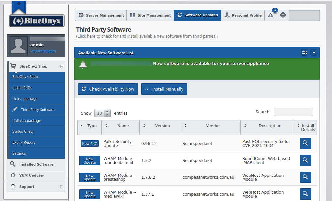332x201 pixels.
Task: Open the Personal Profile tab
Action: tap(243, 15)
